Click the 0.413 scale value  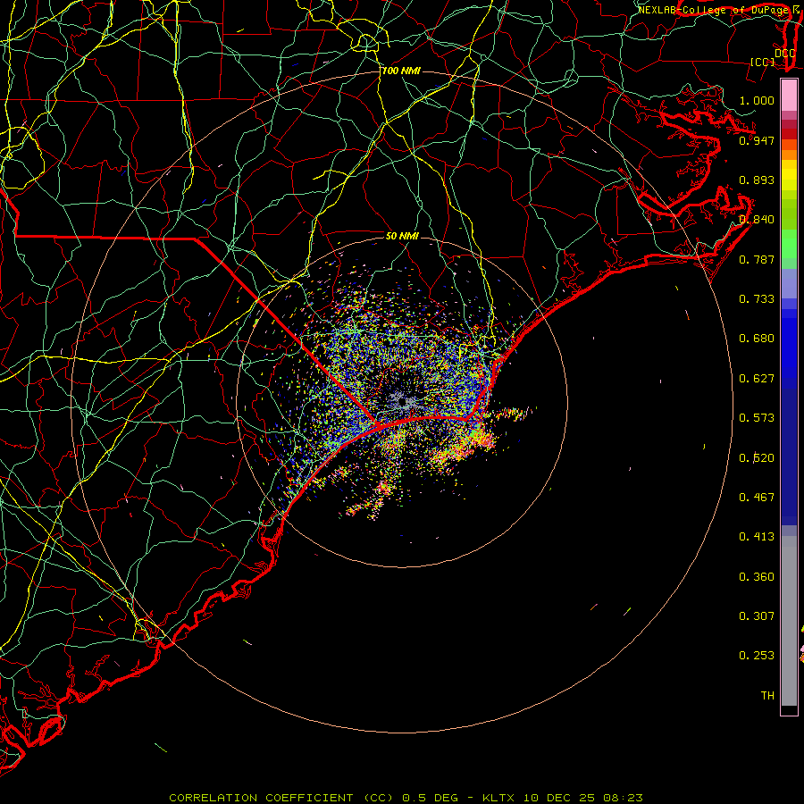click(757, 537)
